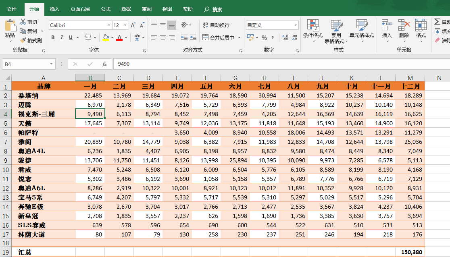
Task: Open the 自定义 number format dropdown
Action: [296, 25]
